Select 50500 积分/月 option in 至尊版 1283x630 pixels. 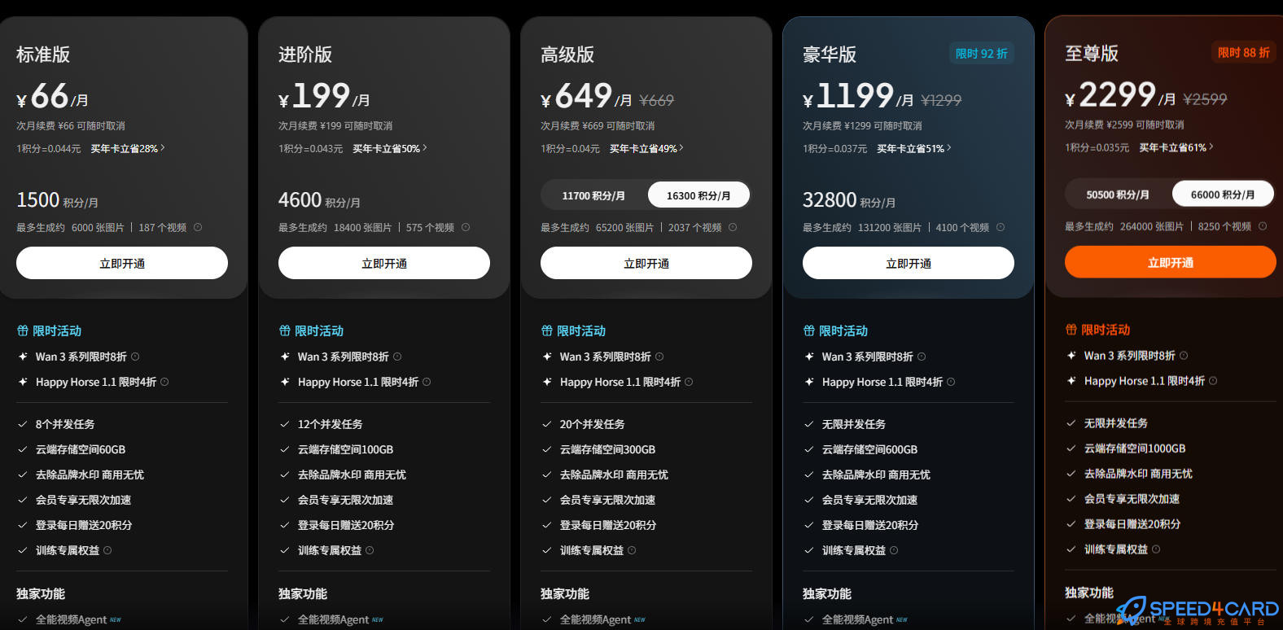pos(1118,195)
